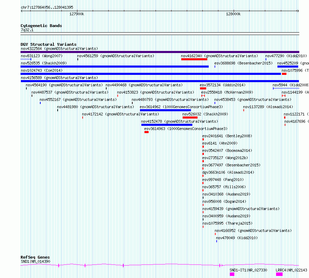Select the blue esv3614962 variant bar
309x278 pixels.
click(165, 110)
